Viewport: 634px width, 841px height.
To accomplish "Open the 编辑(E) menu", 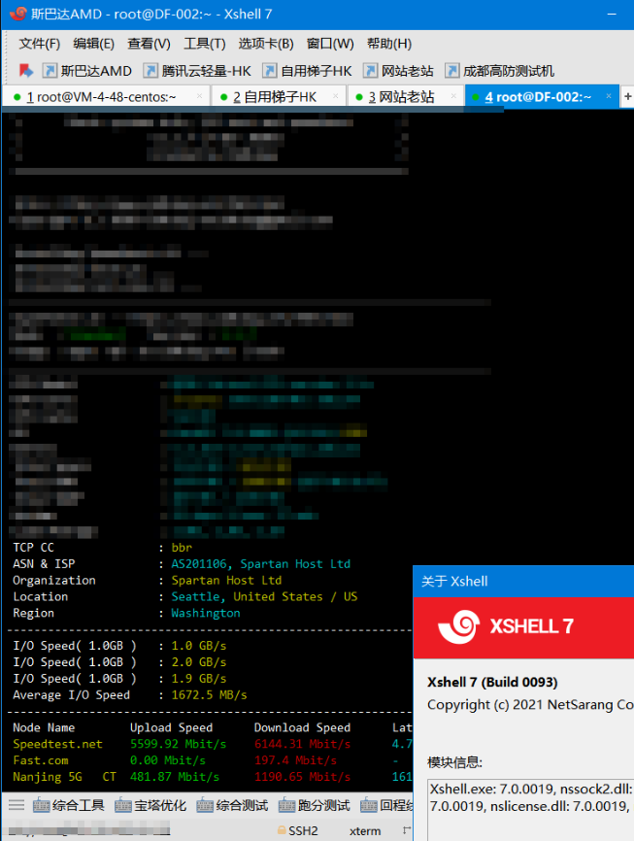I will coord(93,44).
